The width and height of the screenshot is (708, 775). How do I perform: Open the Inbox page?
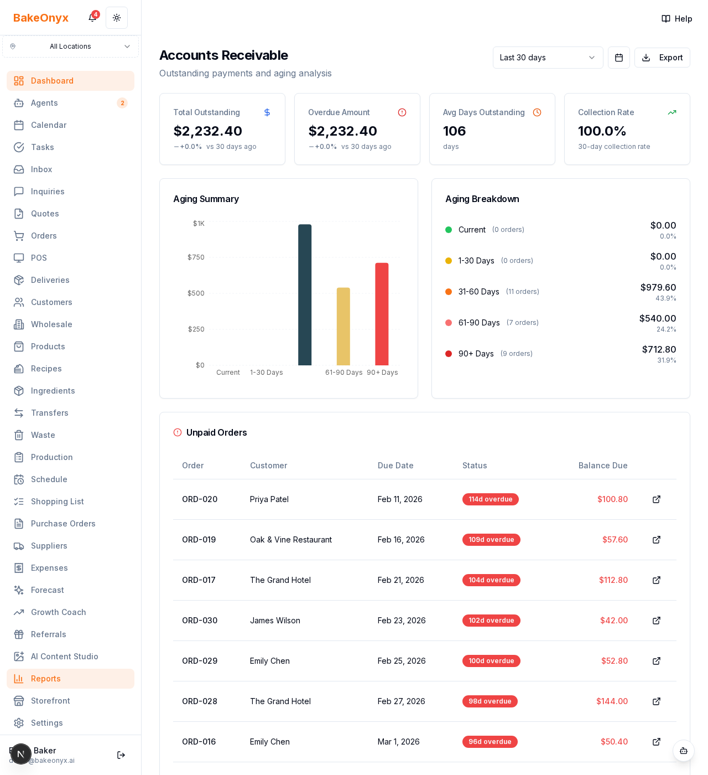70,169
